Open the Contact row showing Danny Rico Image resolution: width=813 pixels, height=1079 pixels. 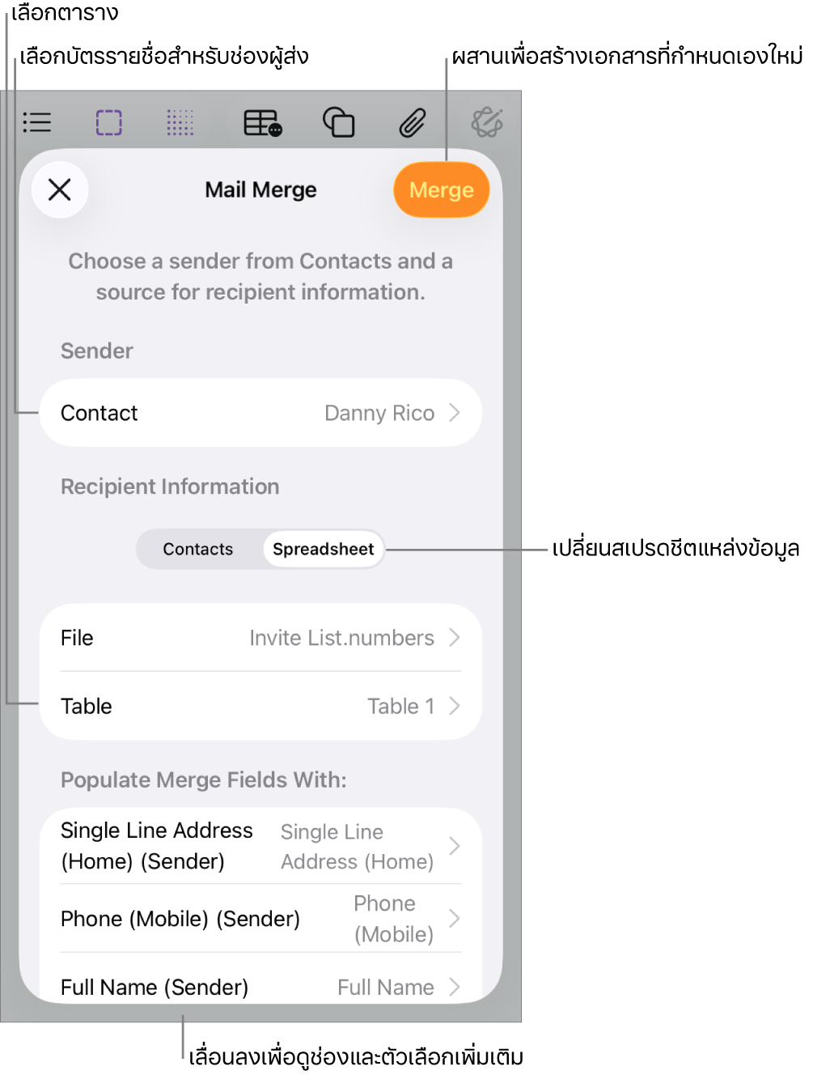click(x=260, y=413)
